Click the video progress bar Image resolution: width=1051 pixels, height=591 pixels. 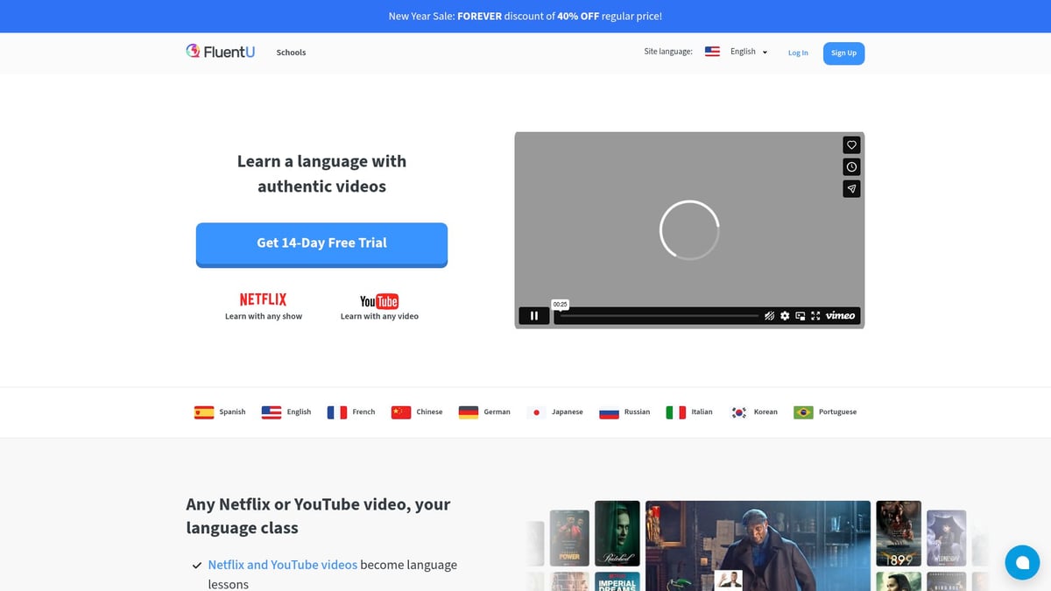tap(659, 316)
